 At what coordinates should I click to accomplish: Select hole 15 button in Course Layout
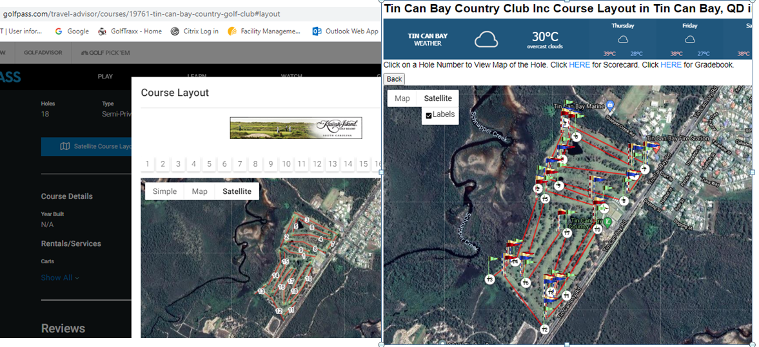[363, 164]
